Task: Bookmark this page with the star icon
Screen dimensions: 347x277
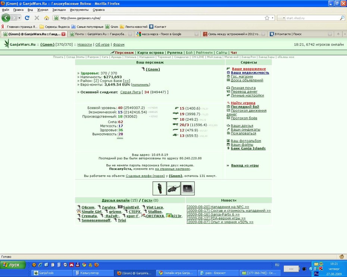Action: pyautogui.click(x=267, y=18)
